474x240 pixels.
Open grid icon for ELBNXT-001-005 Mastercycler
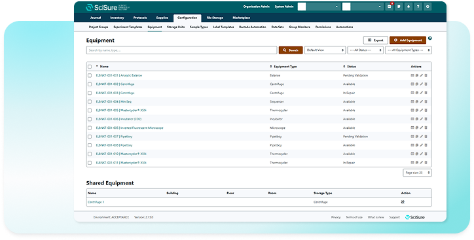click(412, 111)
